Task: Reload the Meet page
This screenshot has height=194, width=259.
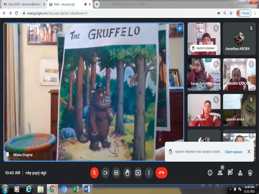Action: [x=16, y=13]
